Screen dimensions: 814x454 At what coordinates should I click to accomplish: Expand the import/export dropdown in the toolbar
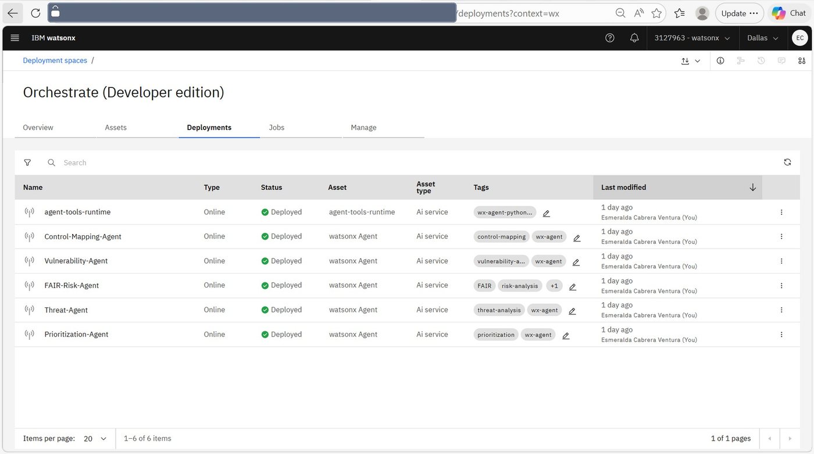691,61
